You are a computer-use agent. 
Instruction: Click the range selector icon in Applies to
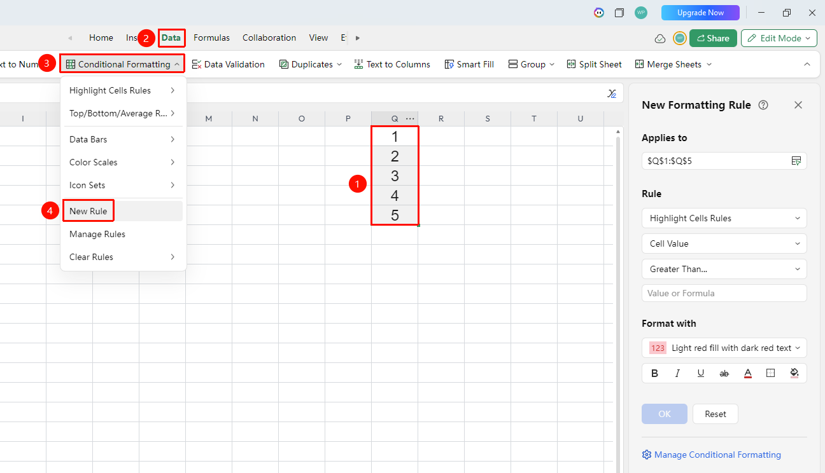point(796,161)
